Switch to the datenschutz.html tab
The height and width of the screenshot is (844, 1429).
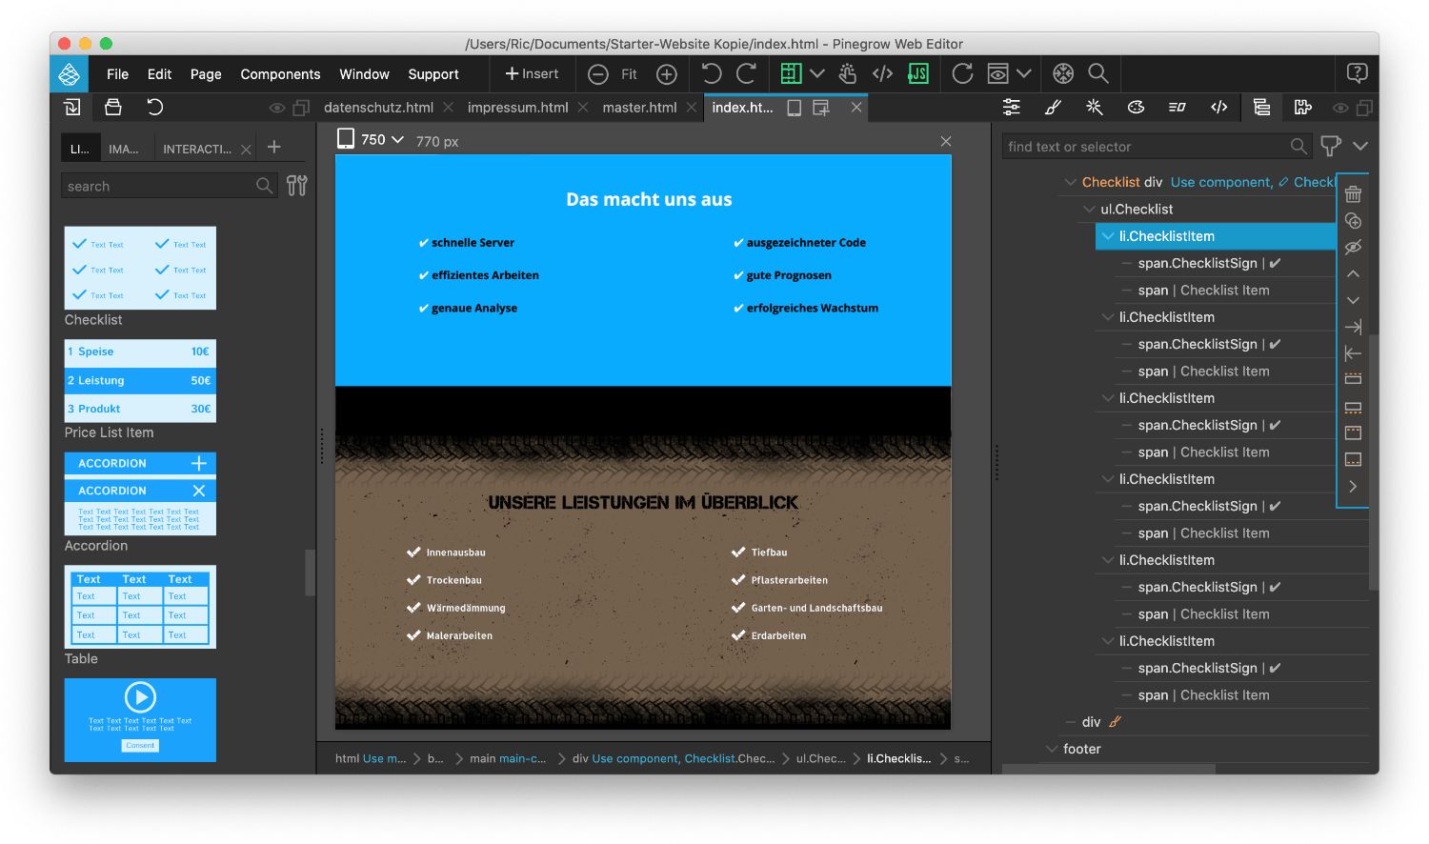378,108
